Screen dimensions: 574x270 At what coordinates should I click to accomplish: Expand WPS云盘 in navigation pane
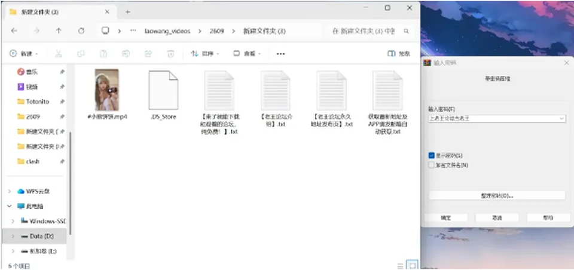(10, 191)
